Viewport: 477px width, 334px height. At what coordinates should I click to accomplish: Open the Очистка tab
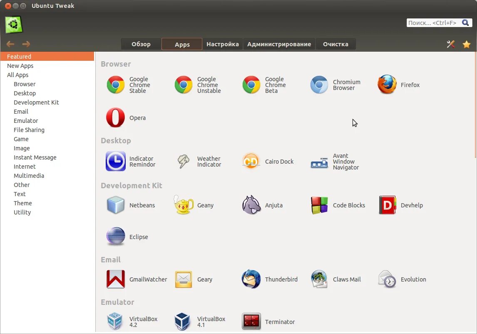(335, 44)
